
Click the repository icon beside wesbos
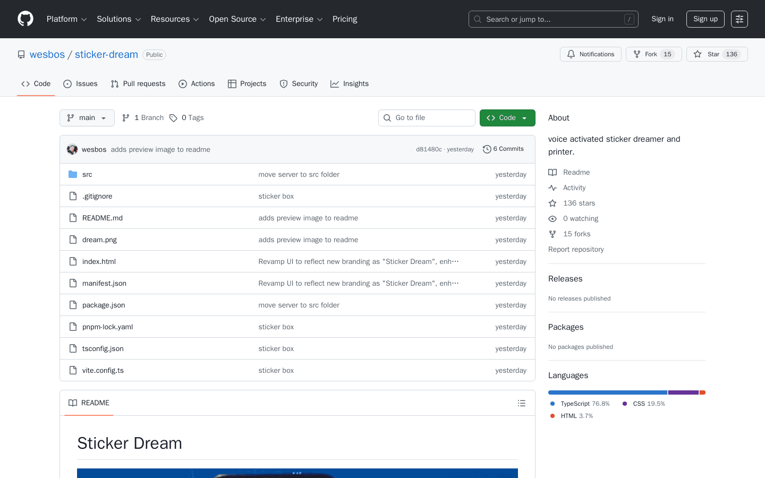pos(21,55)
